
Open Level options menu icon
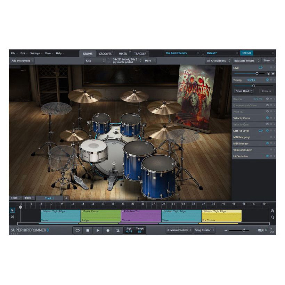(x=271, y=68)
